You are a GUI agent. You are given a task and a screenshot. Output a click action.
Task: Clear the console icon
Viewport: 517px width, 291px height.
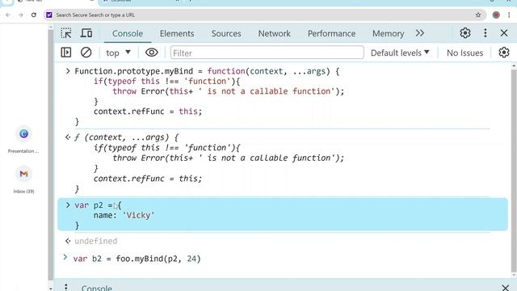point(86,53)
